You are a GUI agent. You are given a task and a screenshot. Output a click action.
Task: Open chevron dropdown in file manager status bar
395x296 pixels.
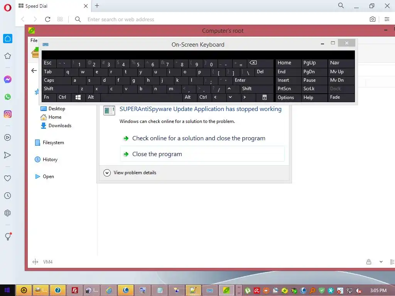pyautogui.click(x=381, y=262)
